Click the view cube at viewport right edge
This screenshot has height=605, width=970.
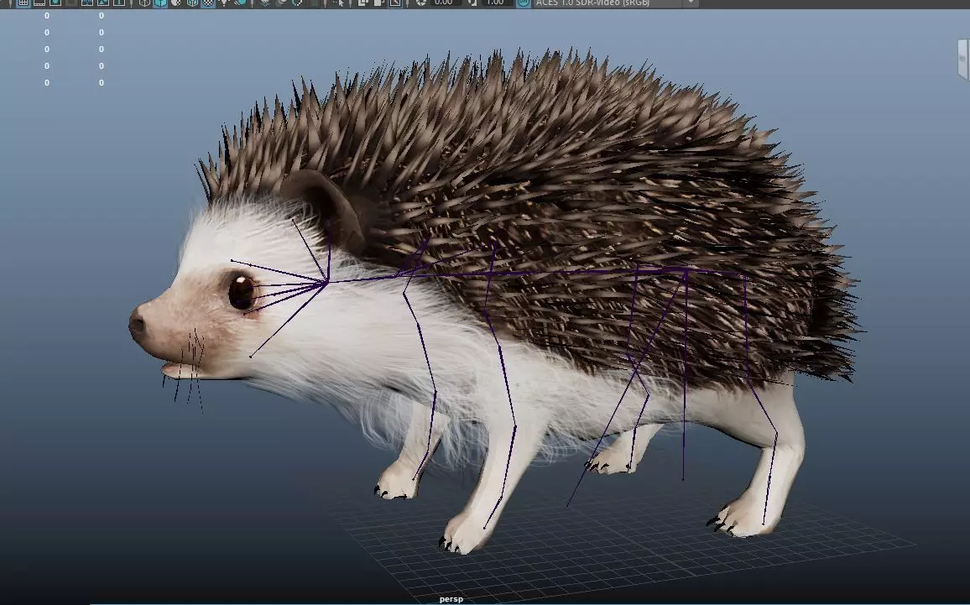(963, 59)
